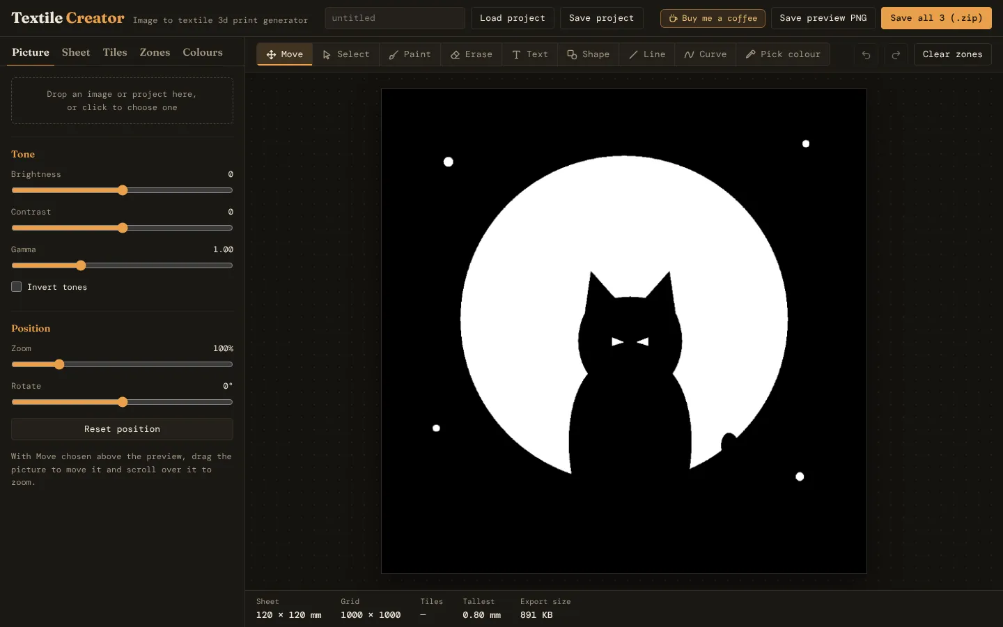
Task: Open the Picture tab
Action: coord(31,52)
